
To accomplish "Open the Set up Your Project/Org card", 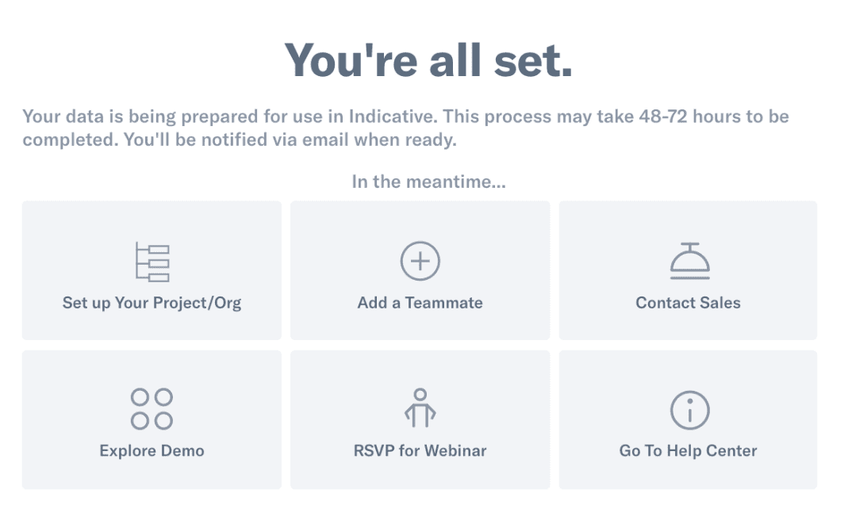I will tap(152, 270).
